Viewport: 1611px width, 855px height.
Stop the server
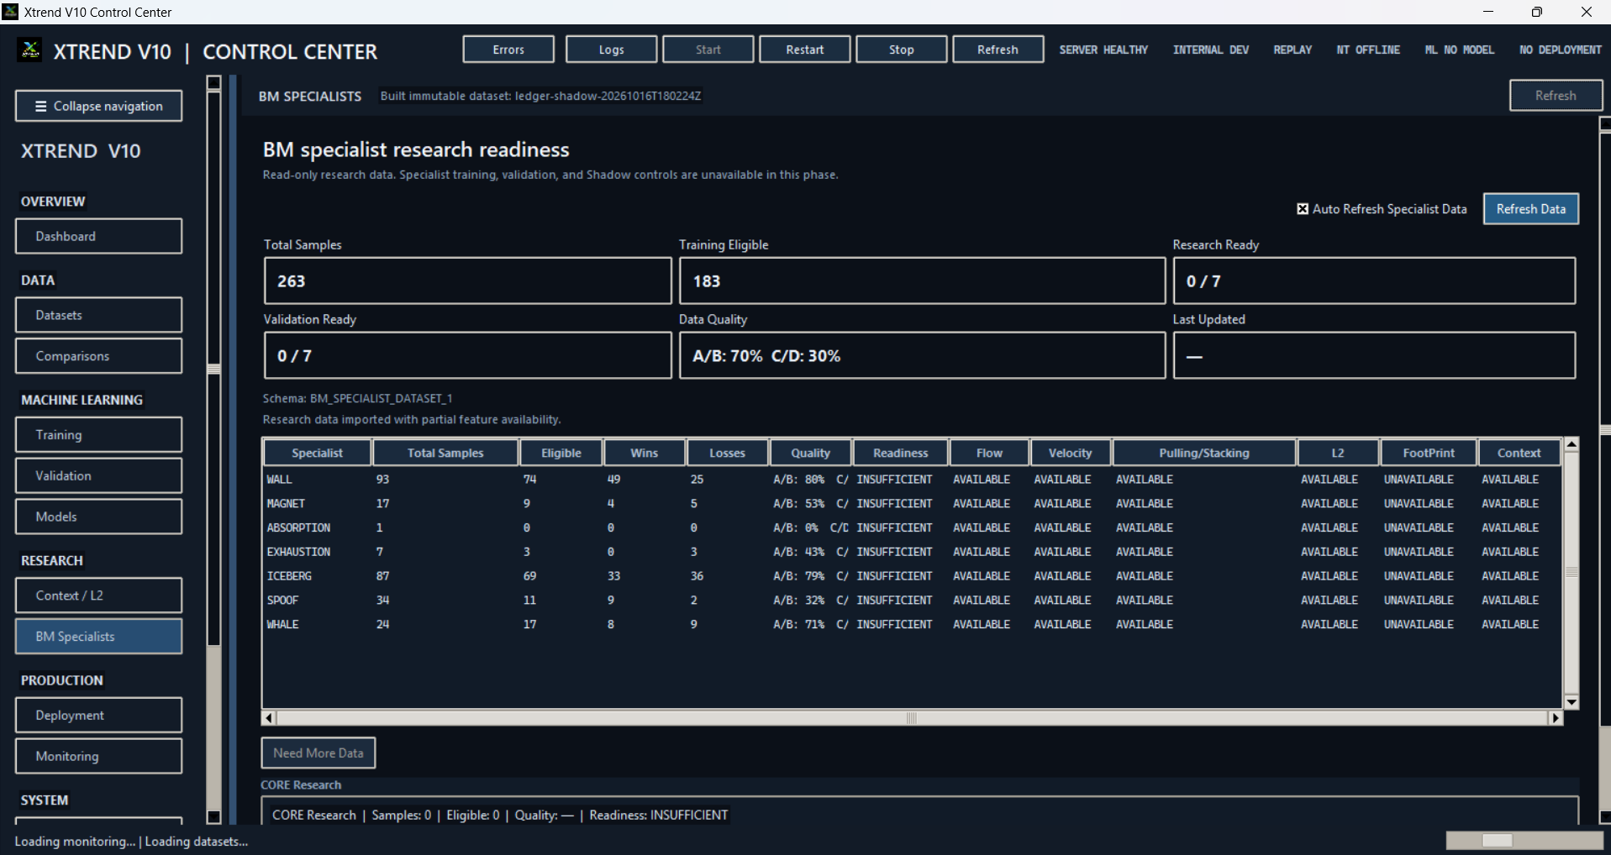tap(901, 50)
